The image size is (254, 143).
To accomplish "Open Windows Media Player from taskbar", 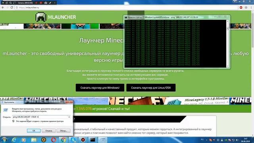I will tap(24, 140).
